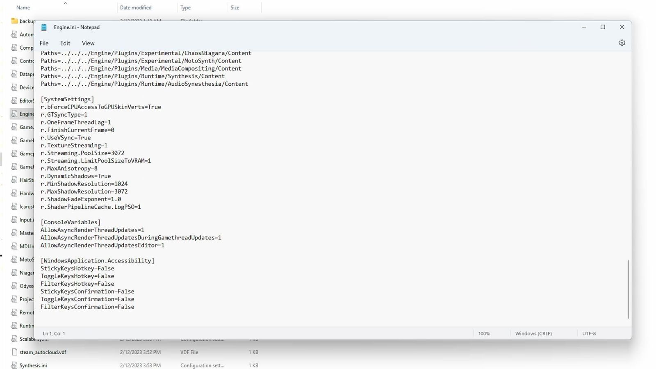Click the Notepad vertical scrollbar thumb

click(628, 289)
